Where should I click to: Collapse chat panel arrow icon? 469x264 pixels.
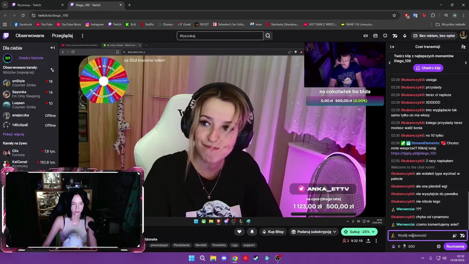392,47
